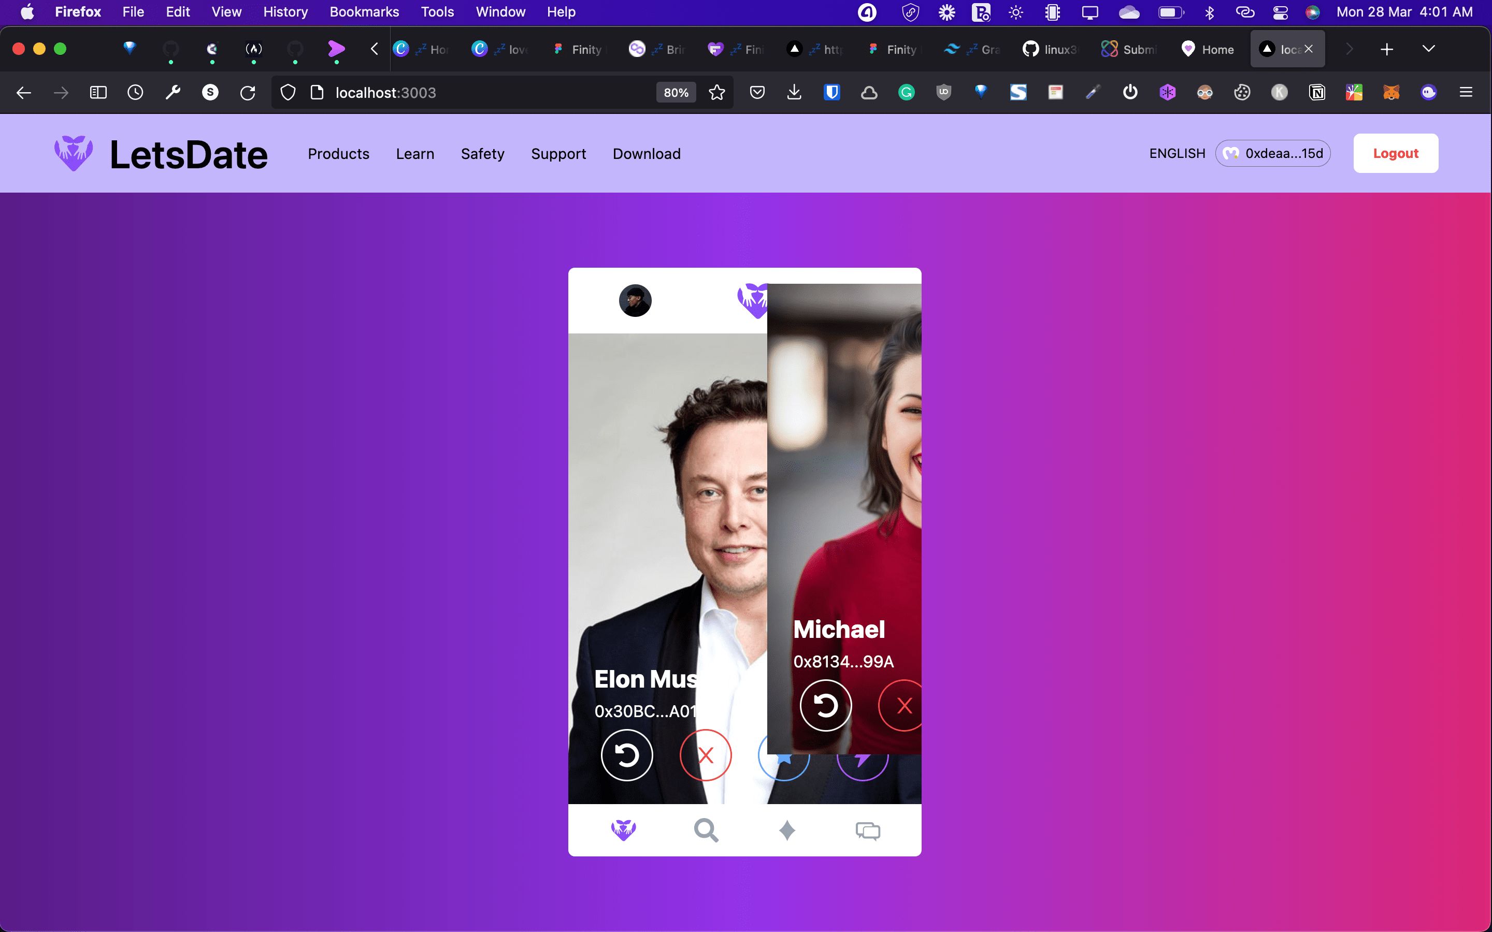The image size is (1492, 932).
Task: Open the Bluetooth menu bar icon
Action: click(1209, 12)
